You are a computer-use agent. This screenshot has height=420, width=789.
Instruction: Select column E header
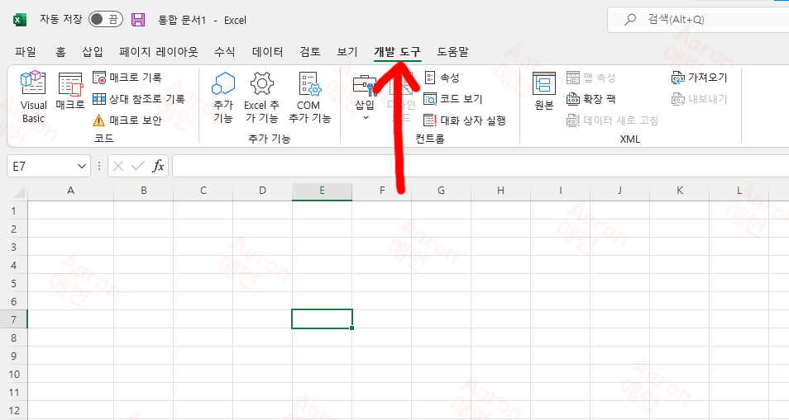[322, 191]
